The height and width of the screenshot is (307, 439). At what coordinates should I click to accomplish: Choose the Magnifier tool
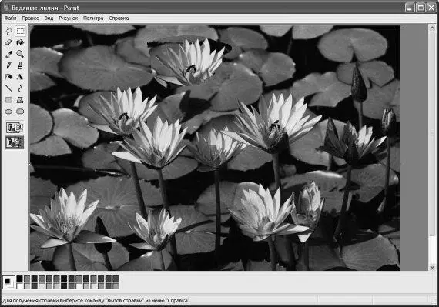click(20, 54)
